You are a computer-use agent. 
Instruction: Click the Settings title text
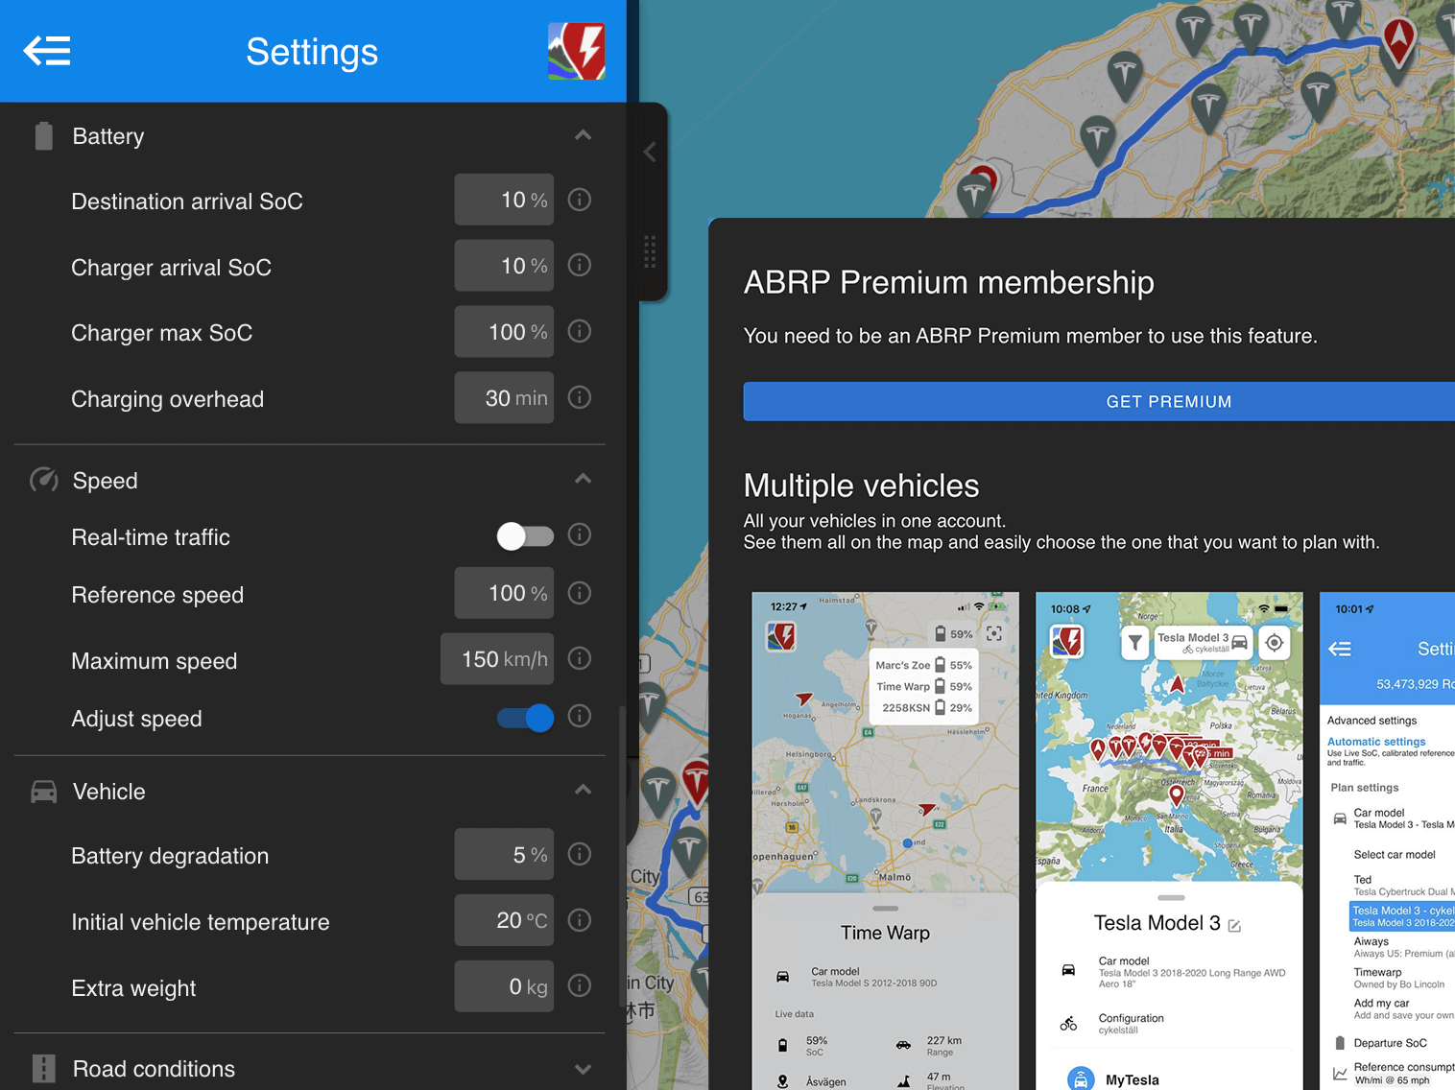coord(312,52)
